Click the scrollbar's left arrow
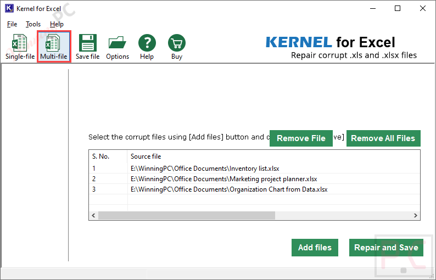The height and width of the screenshot is (280, 436). point(94,216)
